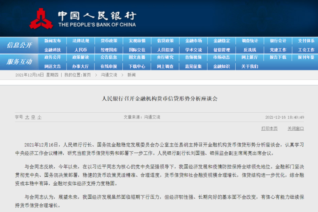Open 央行研究 menu item
Viewport: 318px width, 212px height.
click(165, 57)
